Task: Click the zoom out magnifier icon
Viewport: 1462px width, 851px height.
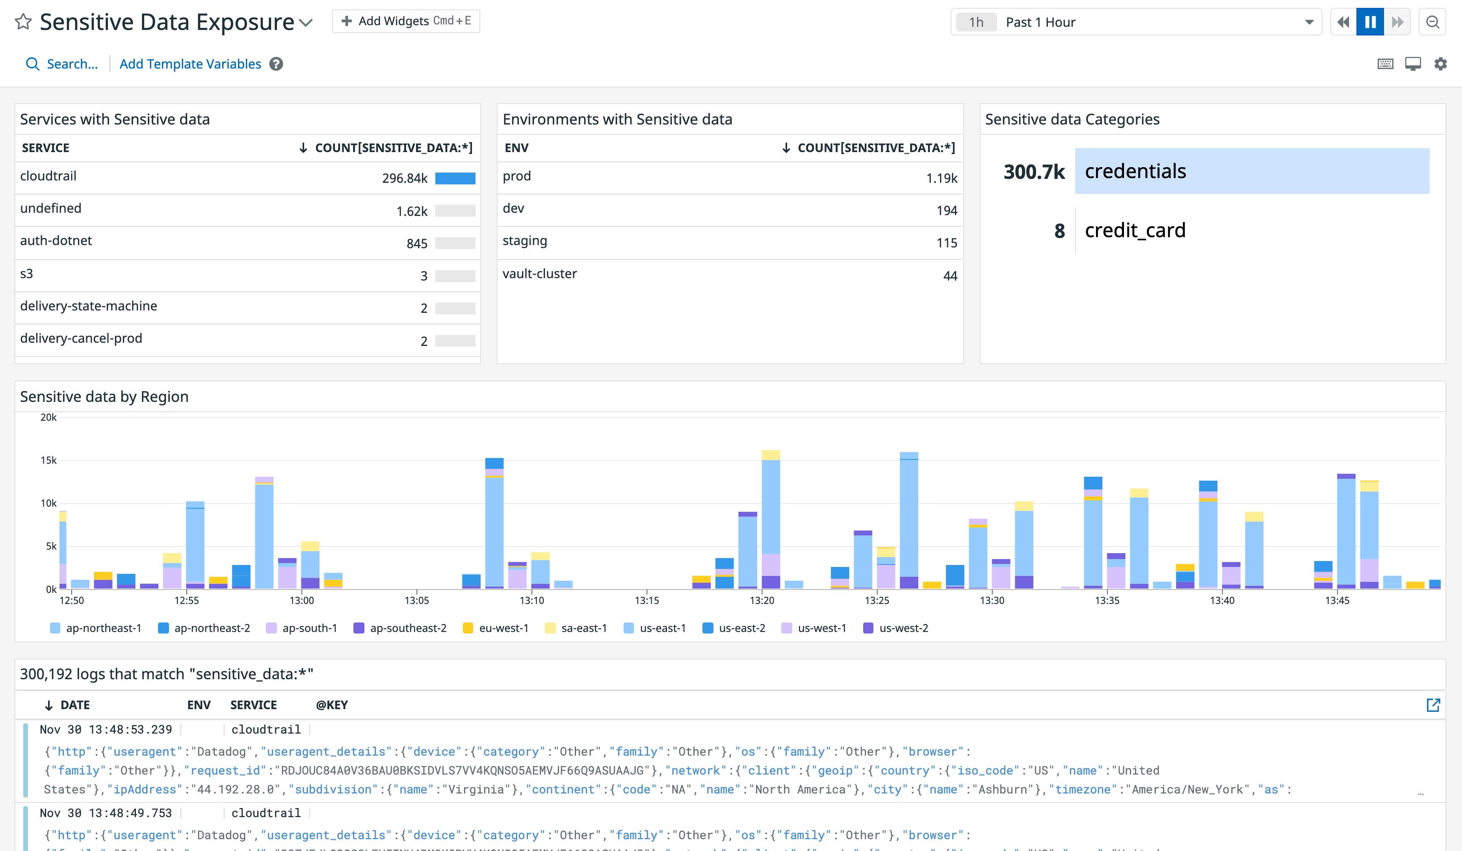Action: (x=1432, y=22)
